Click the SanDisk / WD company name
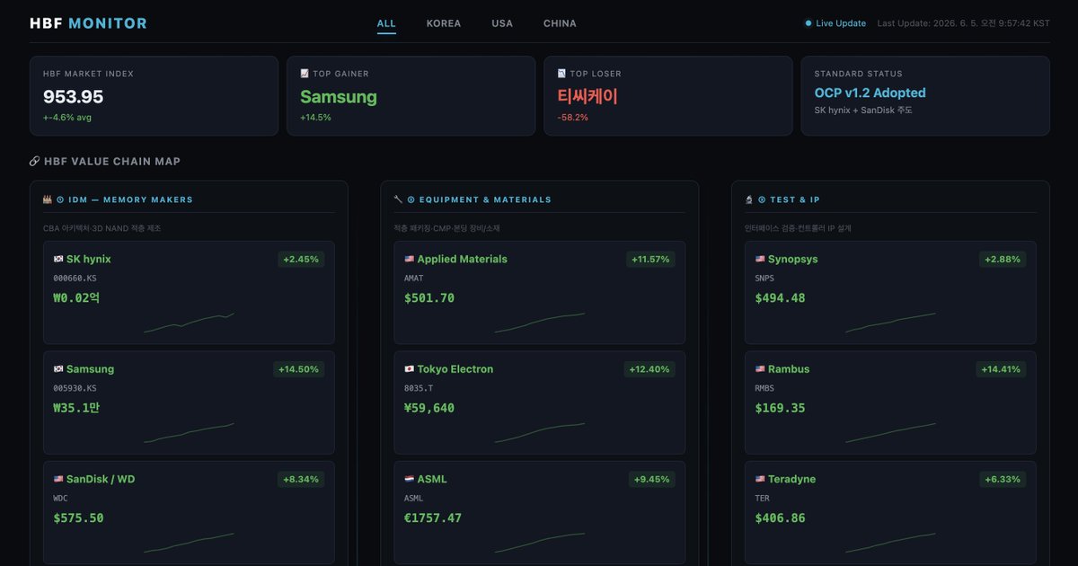Screen dimensions: 1078x566 (x=101, y=479)
